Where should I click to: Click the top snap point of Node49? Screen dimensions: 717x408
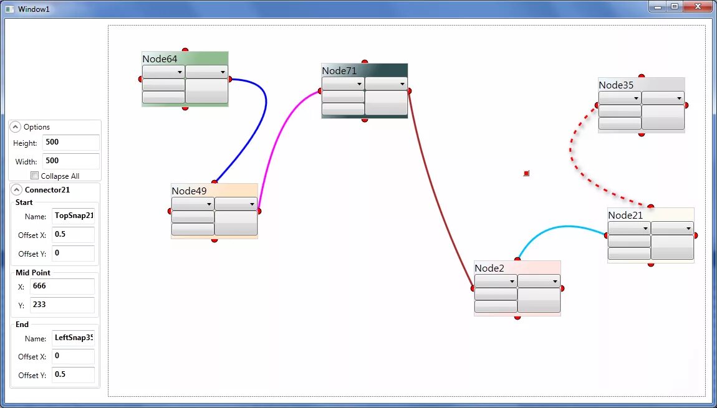(x=214, y=183)
